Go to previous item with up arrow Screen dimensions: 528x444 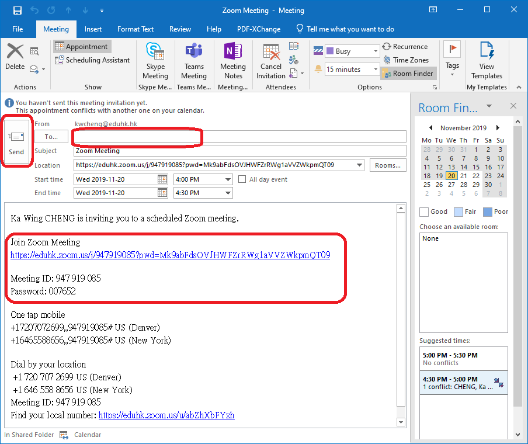[68, 10]
